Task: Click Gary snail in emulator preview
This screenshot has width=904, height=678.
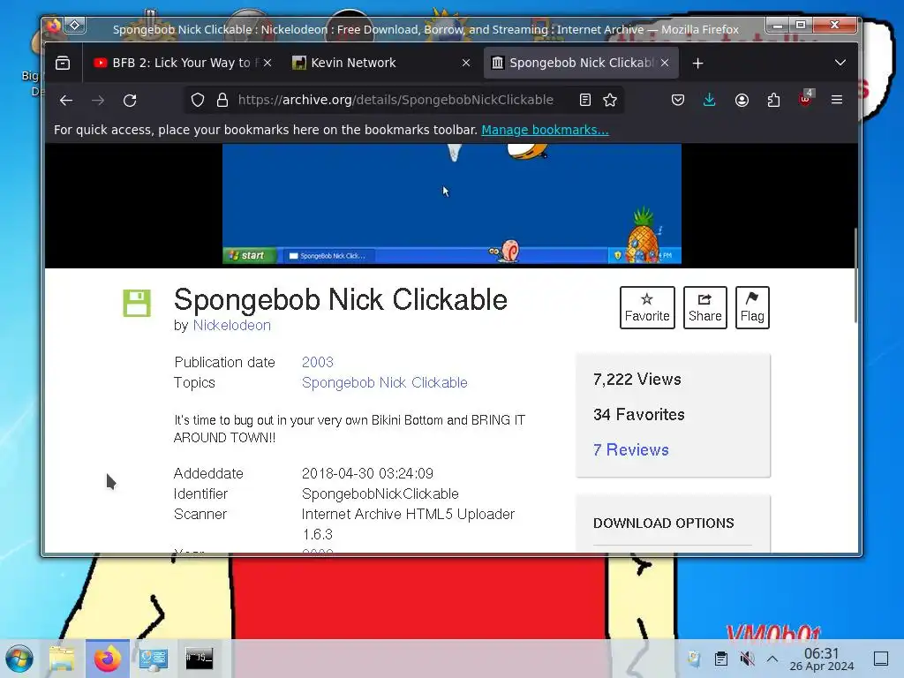Action: click(x=505, y=252)
